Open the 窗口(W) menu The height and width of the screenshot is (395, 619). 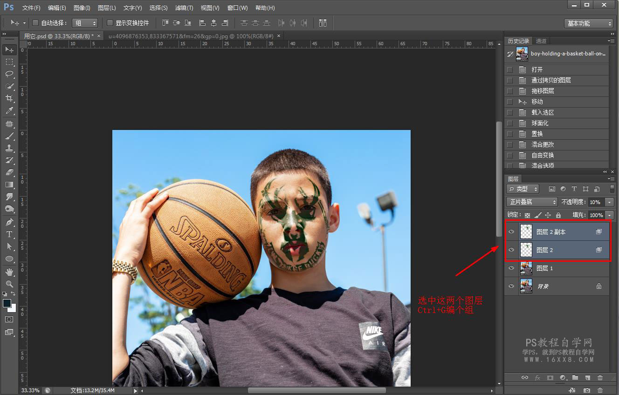[238, 8]
